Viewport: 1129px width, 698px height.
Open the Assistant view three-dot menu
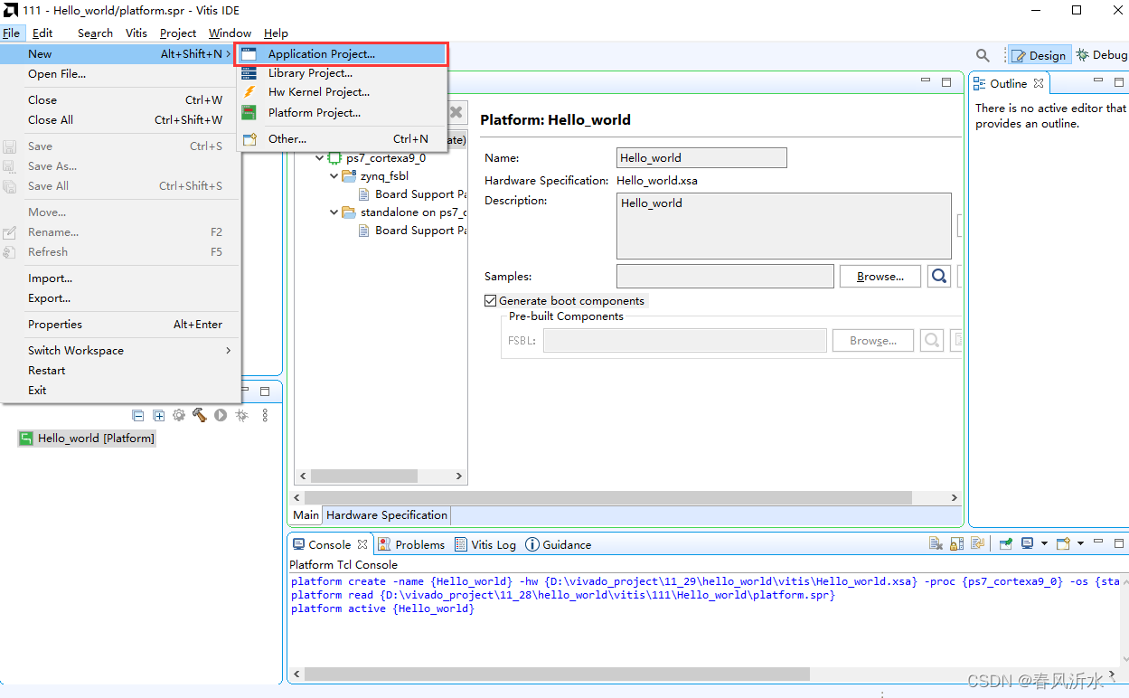tap(265, 415)
